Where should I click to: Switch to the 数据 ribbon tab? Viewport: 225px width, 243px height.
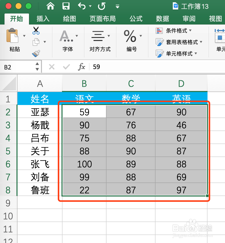(x=162, y=19)
